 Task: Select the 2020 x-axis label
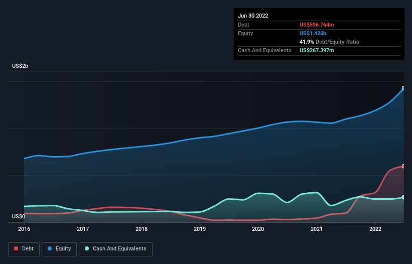click(x=258, y=229)
